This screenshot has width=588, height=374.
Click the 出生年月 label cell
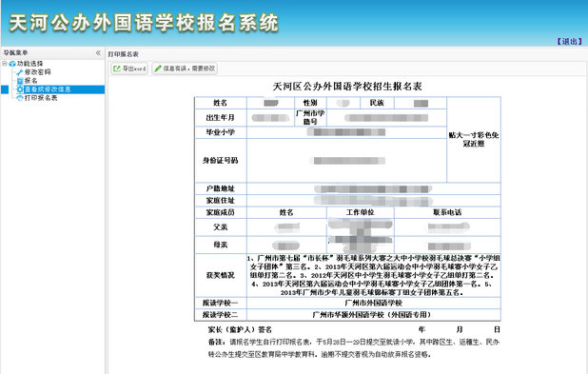click(x=221, y=118)
